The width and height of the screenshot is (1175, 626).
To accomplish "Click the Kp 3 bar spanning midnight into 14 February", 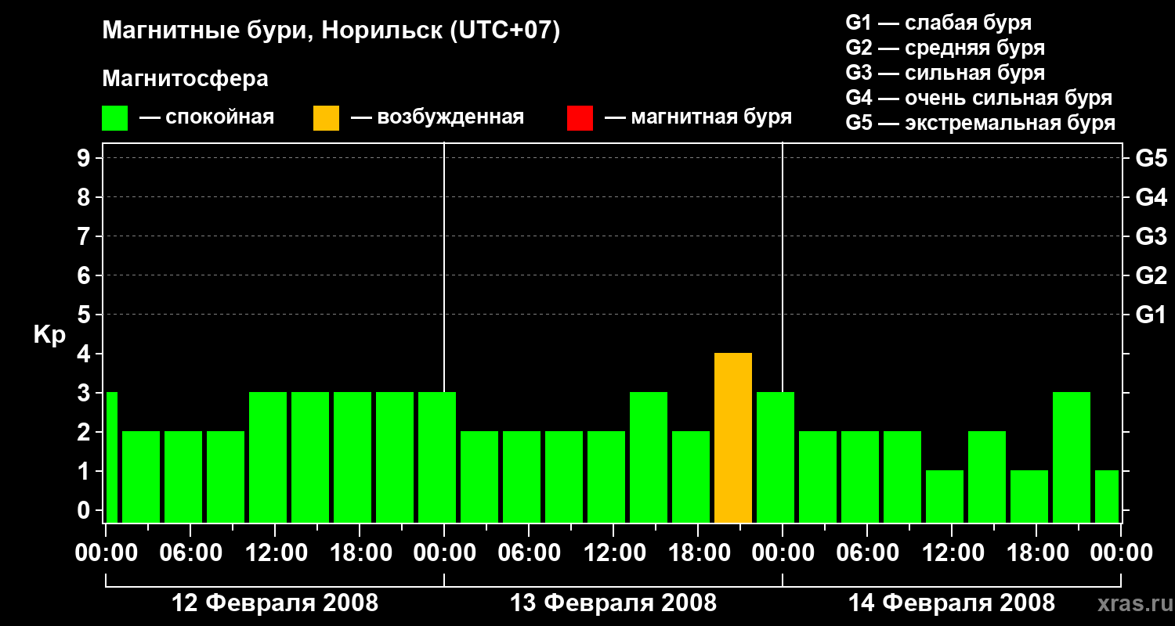I will point(775,458).
